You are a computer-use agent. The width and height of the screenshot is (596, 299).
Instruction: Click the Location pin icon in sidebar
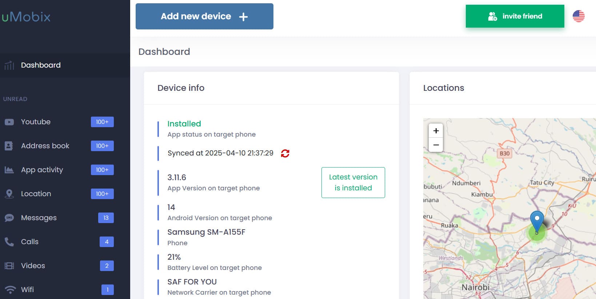pyautogui.click(x=9, y=194)
